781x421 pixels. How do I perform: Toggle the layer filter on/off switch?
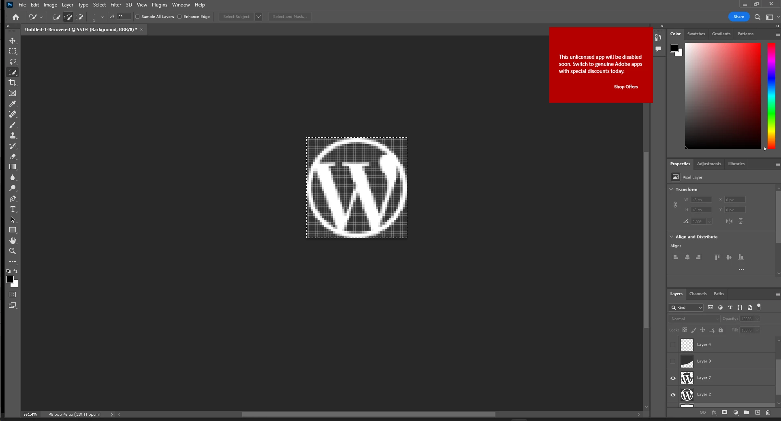(x=759, y=307)
